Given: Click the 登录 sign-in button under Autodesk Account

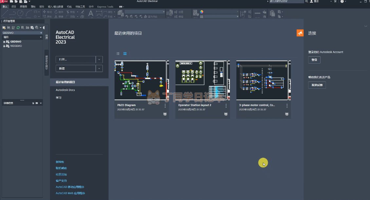Looking at the screenshot, I should tap(314, 60).
